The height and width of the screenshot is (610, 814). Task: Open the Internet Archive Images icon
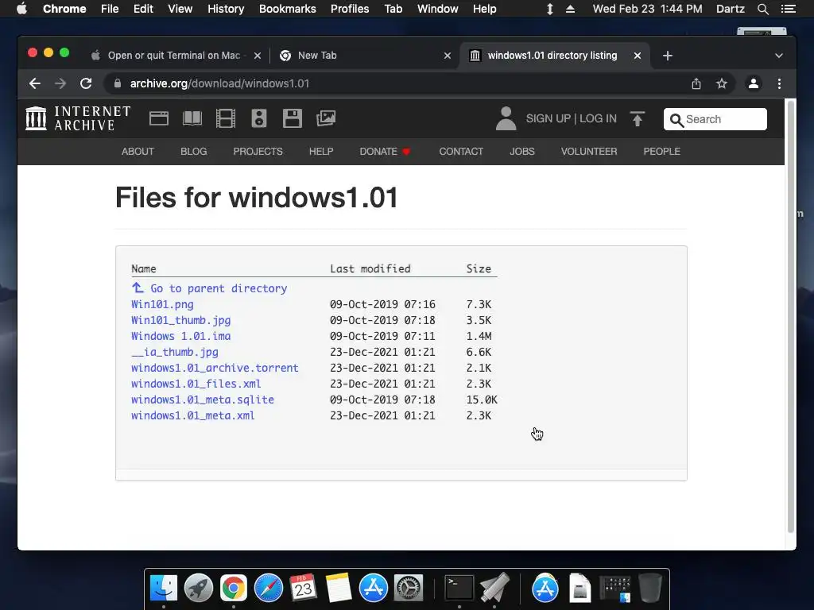[x=326, y=119]
